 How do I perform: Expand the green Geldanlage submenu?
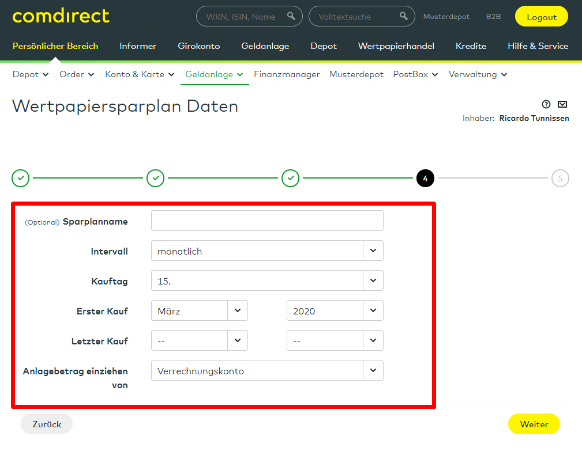click(x=214, y=74)
